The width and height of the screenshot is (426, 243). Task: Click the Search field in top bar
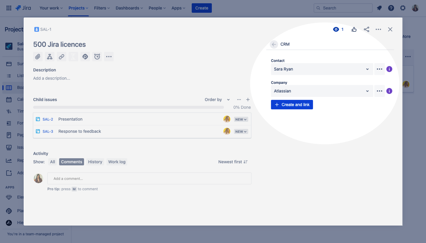click(343, 8)
